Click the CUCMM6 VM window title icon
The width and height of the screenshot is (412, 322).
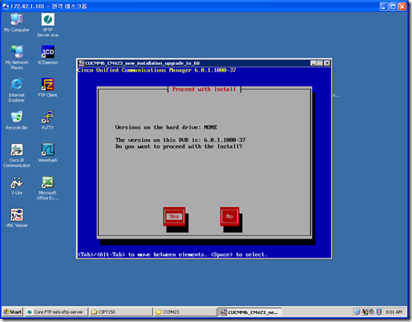[x=81, y=63]
